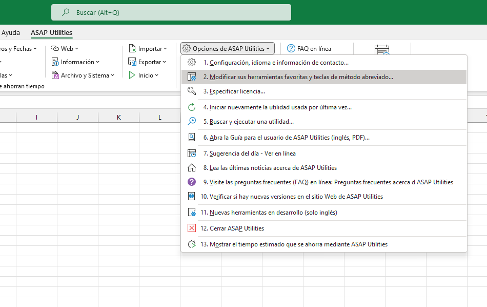The width and height of the screenshot is (487, 307).
Task: Click the house icon for latest news
Action: [x=192, y=168]
